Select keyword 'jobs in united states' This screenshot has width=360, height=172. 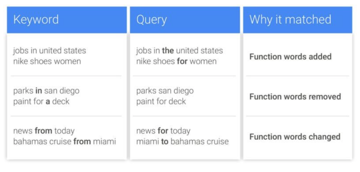(x=50, y=51)
